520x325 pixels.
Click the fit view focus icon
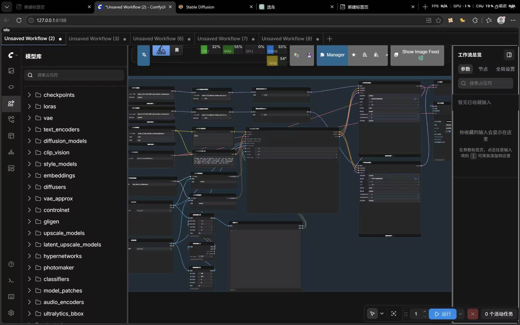click(394, 314)
